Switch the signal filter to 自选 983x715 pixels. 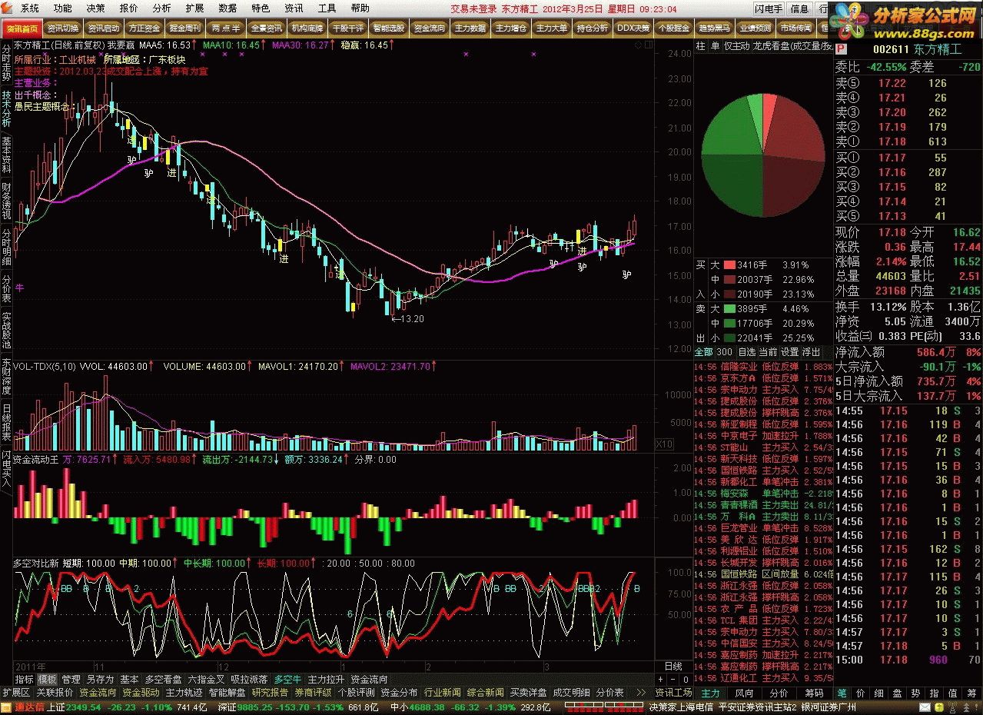tap(746, 352)
